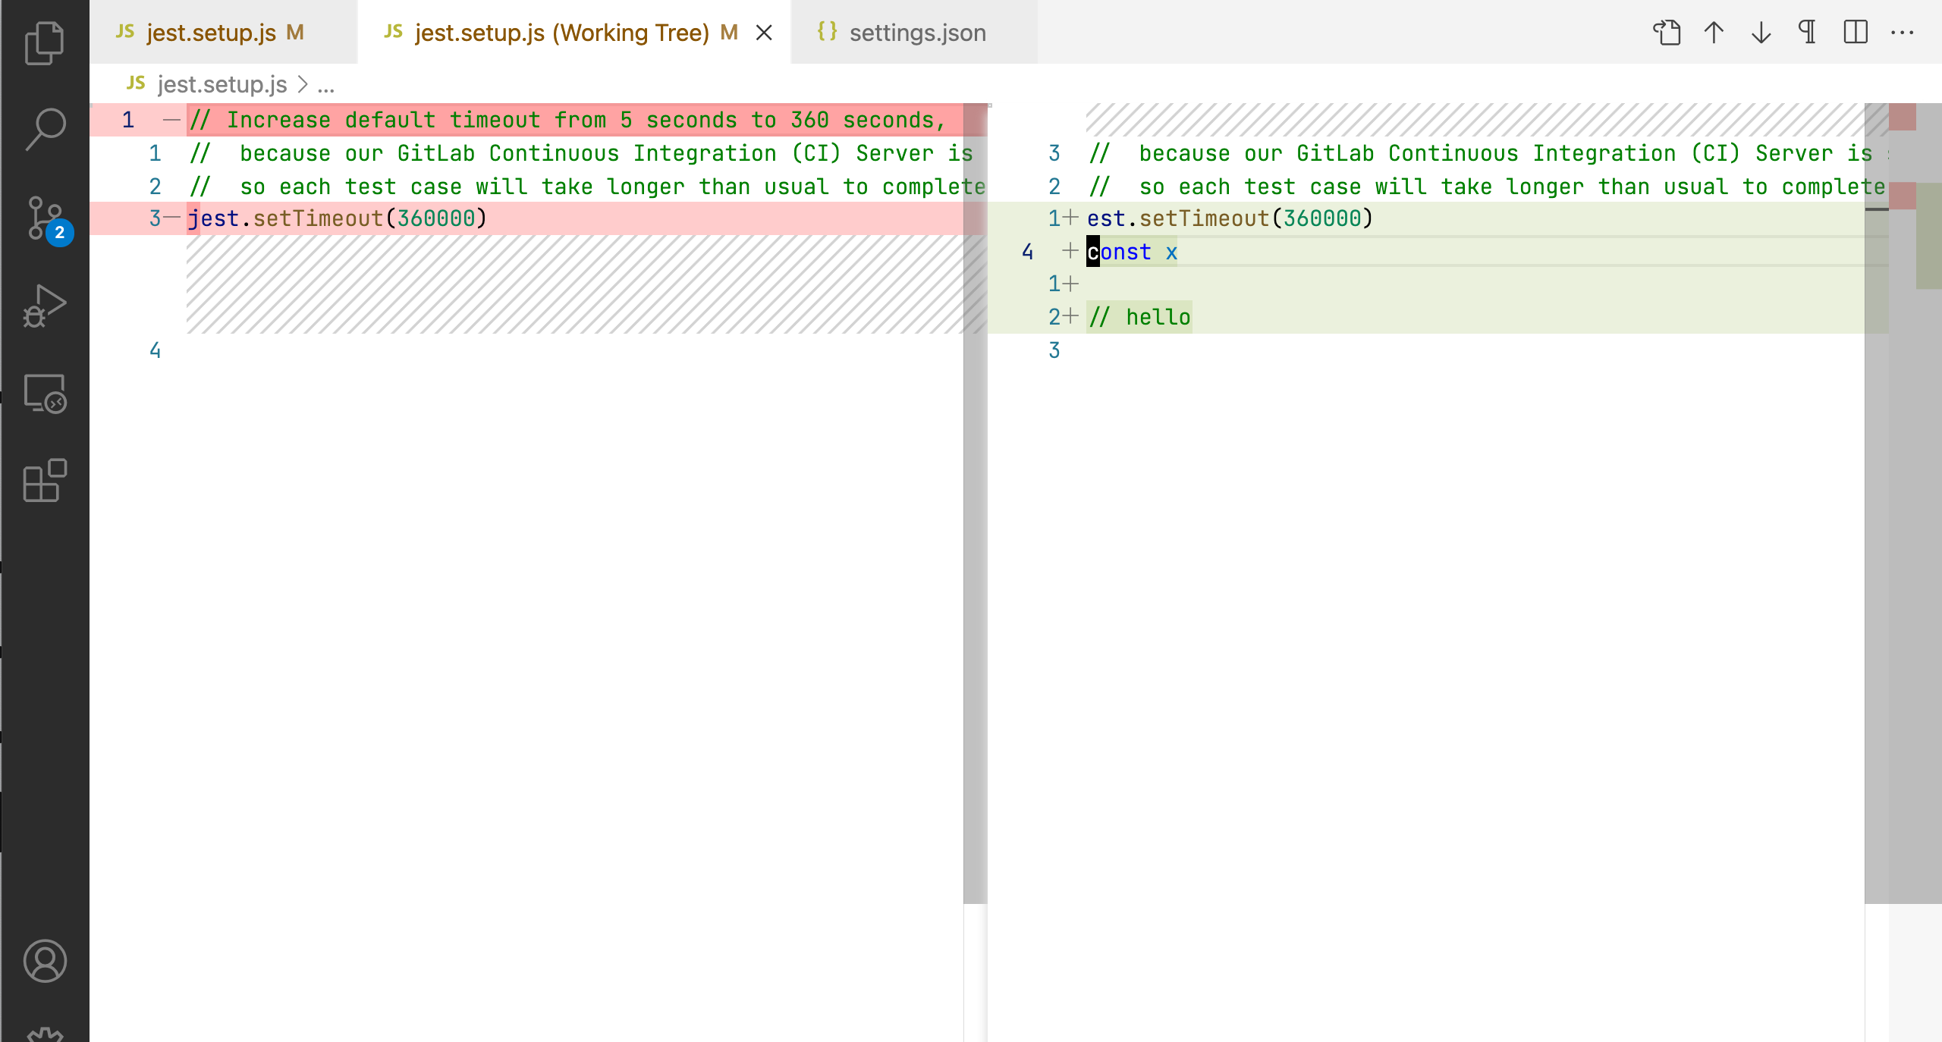1942x1042 pixels.
Task: Open the Extensions view
Action: pyautogui.click(x=43, y=480)
